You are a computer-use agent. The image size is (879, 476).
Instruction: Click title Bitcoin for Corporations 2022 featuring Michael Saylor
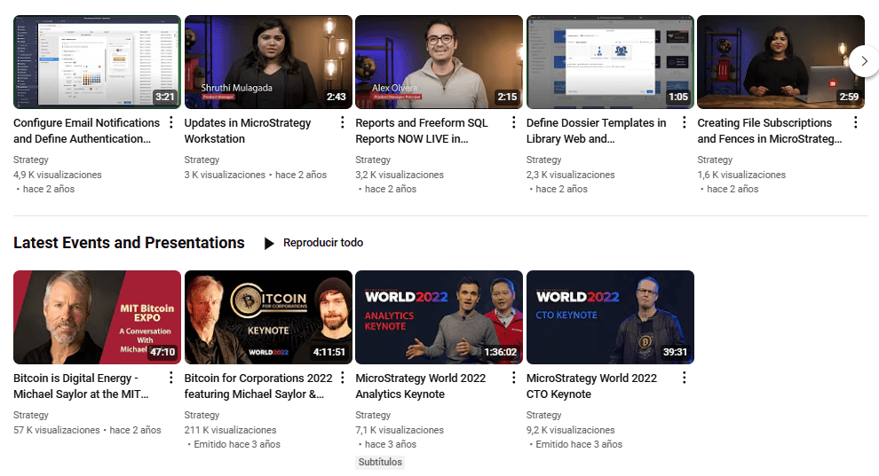[x=258, y=386]
